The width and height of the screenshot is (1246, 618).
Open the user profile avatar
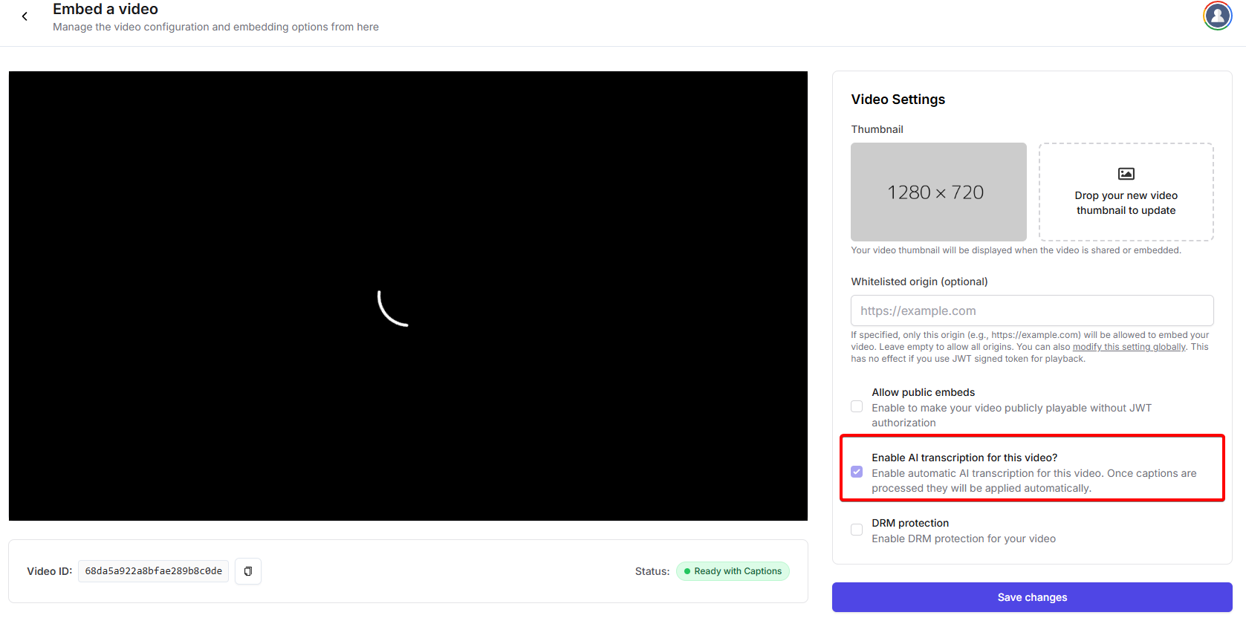(1217, 16)
